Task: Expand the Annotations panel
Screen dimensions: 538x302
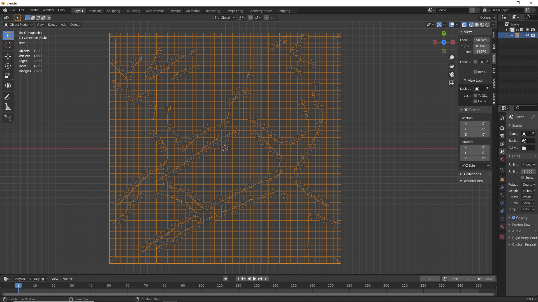Action: point(473,181)
